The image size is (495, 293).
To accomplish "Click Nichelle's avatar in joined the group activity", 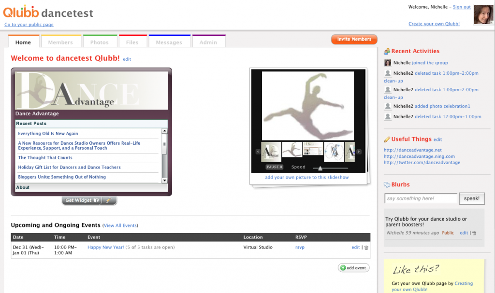I will coord(388,63).
